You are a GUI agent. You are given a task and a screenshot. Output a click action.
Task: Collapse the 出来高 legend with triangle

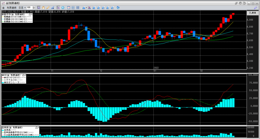pyautogui.click(x=37, y=127)
